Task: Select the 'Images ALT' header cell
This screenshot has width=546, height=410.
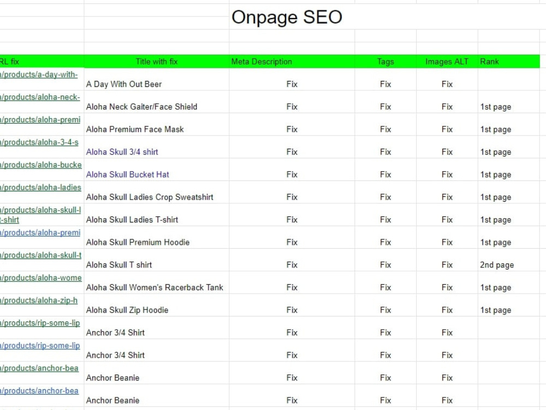Action: point(447,62)
